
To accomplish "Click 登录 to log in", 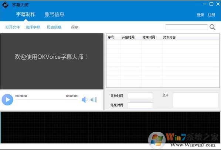I will [200, 15].
